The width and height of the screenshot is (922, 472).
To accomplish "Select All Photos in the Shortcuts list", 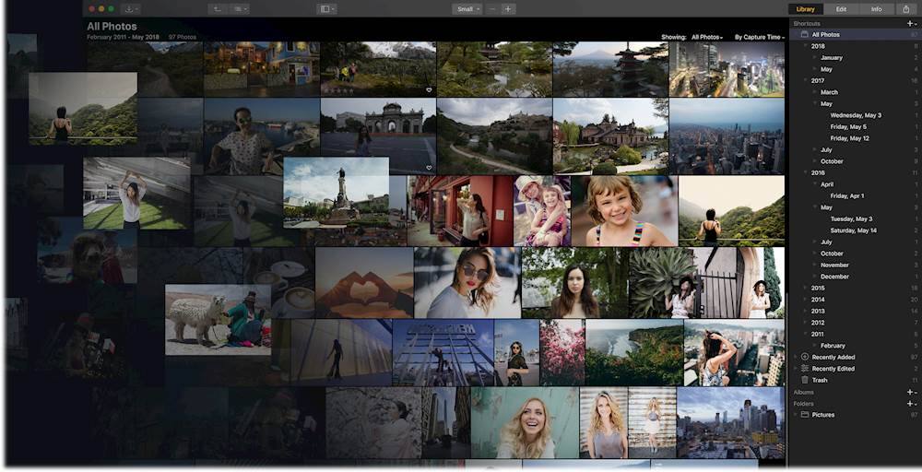I will point(825,34).
